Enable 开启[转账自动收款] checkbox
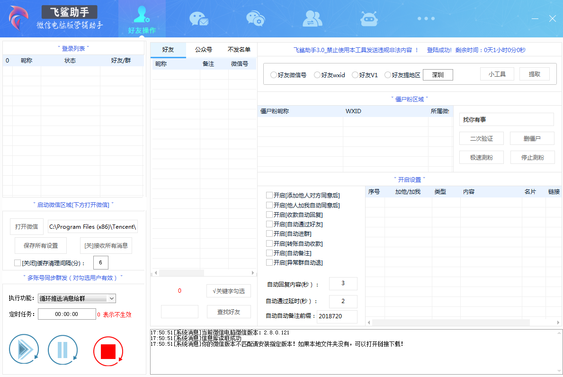563x377 pixels. coord(269,243)
